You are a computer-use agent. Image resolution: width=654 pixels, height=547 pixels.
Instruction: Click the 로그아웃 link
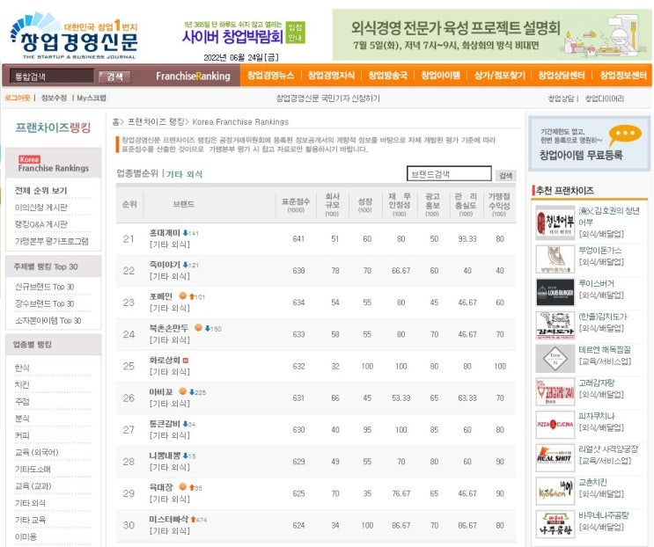pyautogui.click(x=18, y=98)
